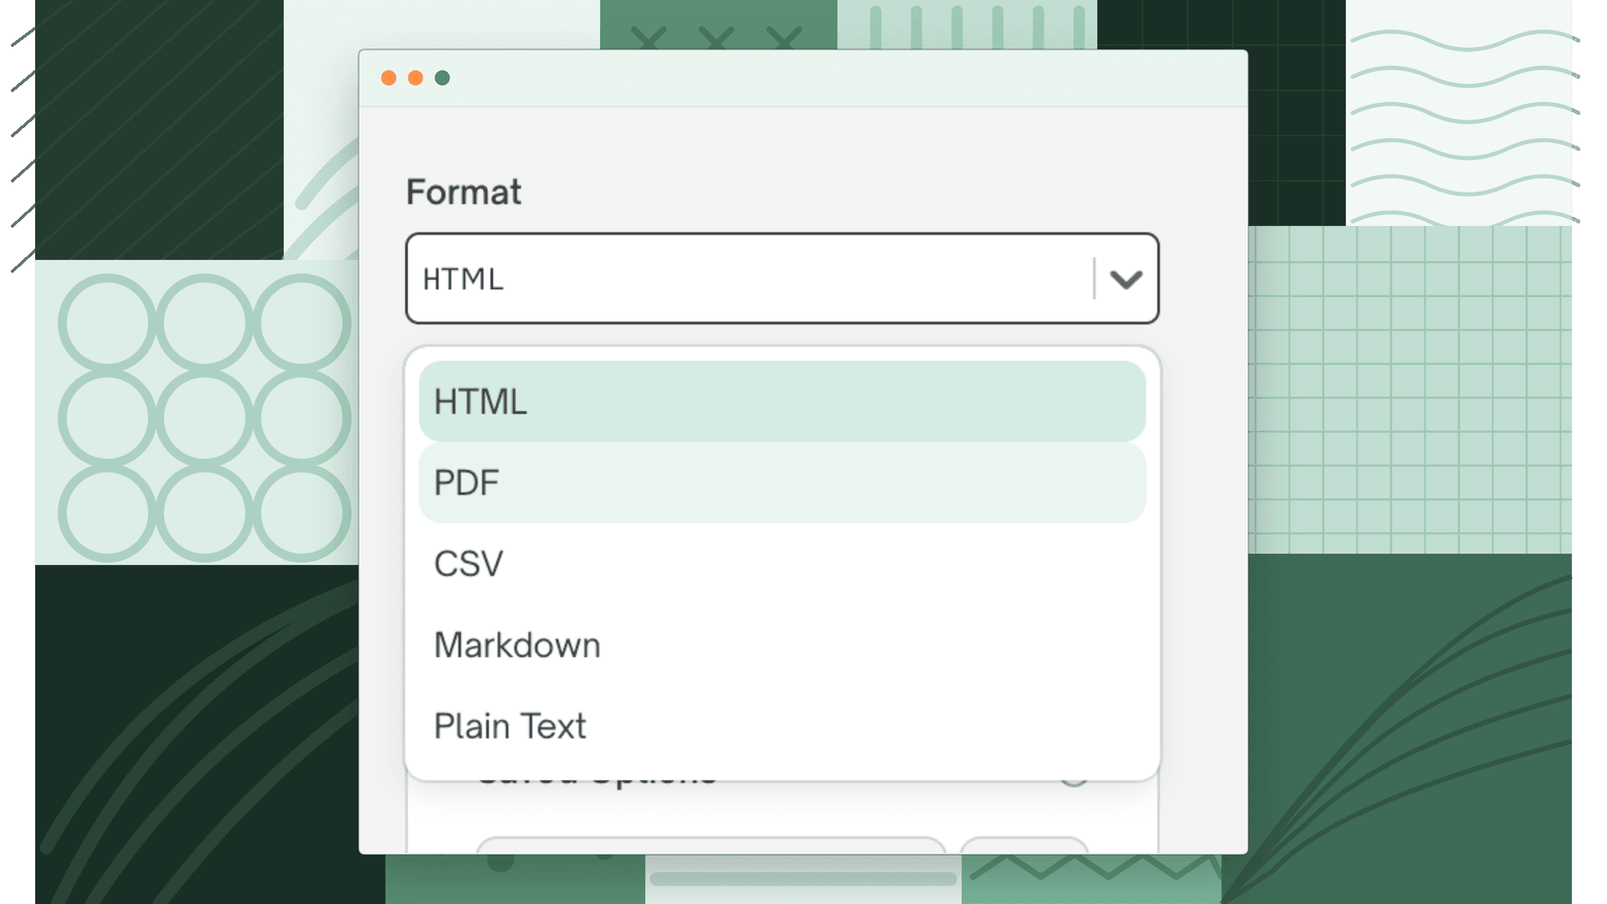Pick Markdown as the format
The width and height of the screenshot is (1607, 904).
783,645
